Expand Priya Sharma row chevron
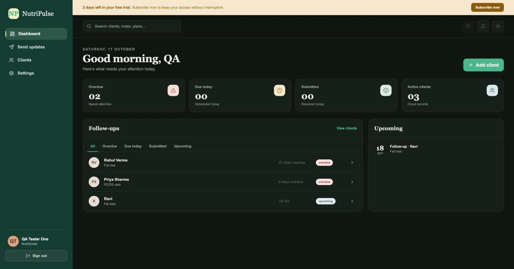 (x=352, y=182)
